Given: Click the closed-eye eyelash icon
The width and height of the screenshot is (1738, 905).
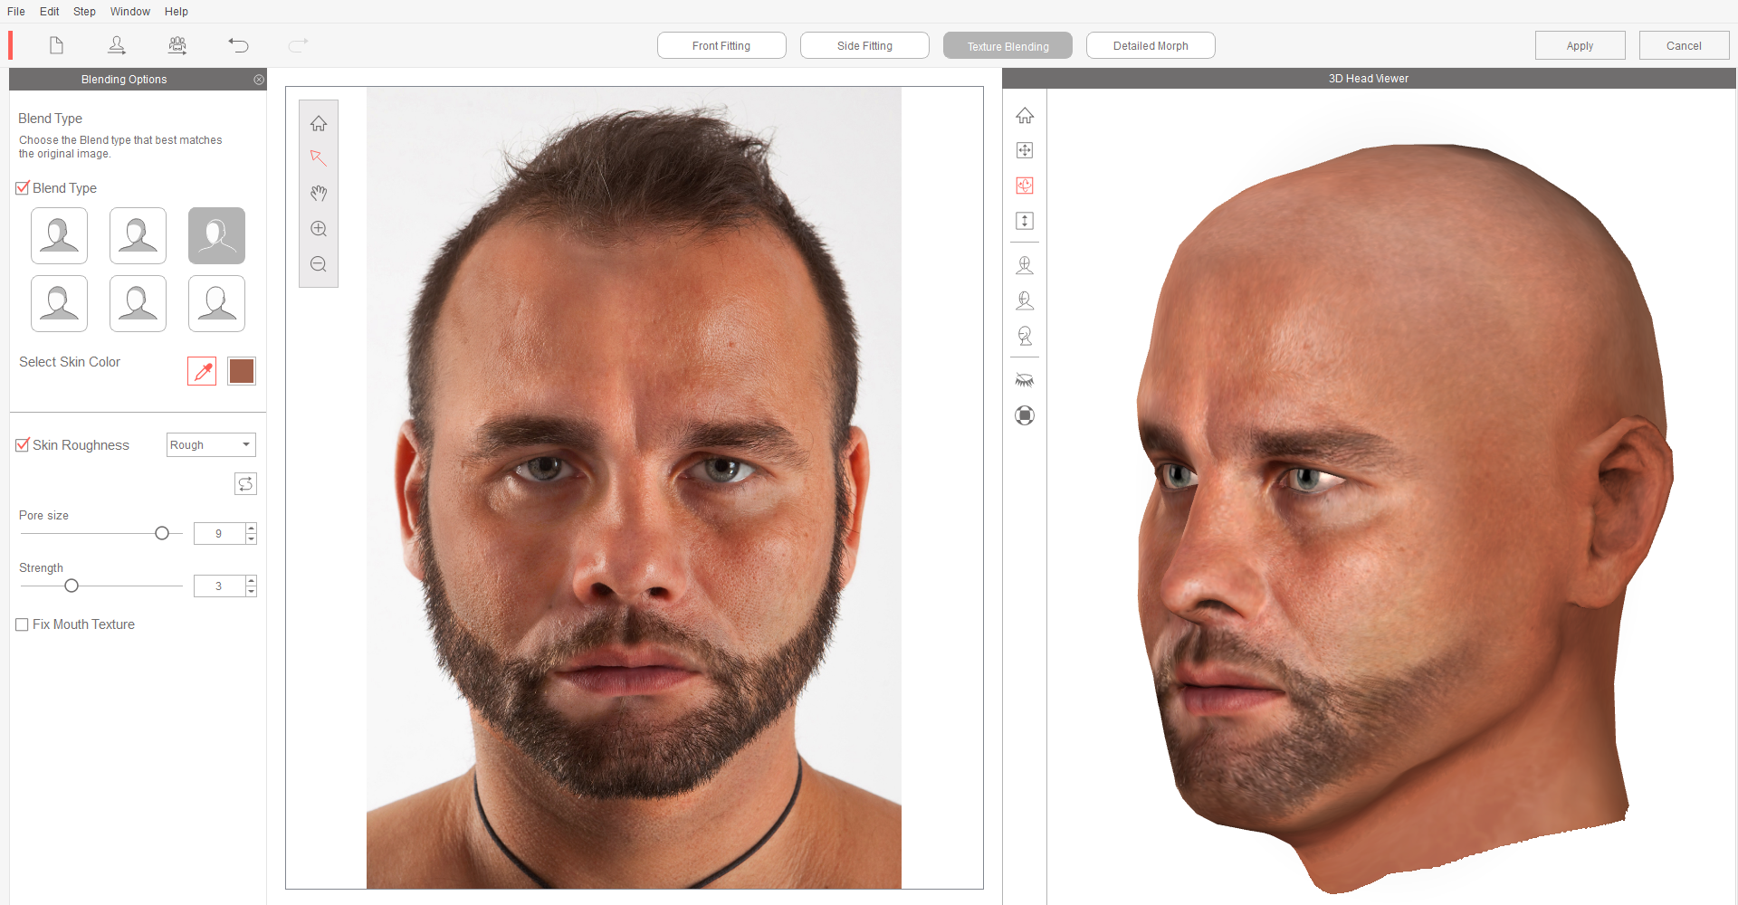Looking at the screenshot, I should [x=1025, y=380].
